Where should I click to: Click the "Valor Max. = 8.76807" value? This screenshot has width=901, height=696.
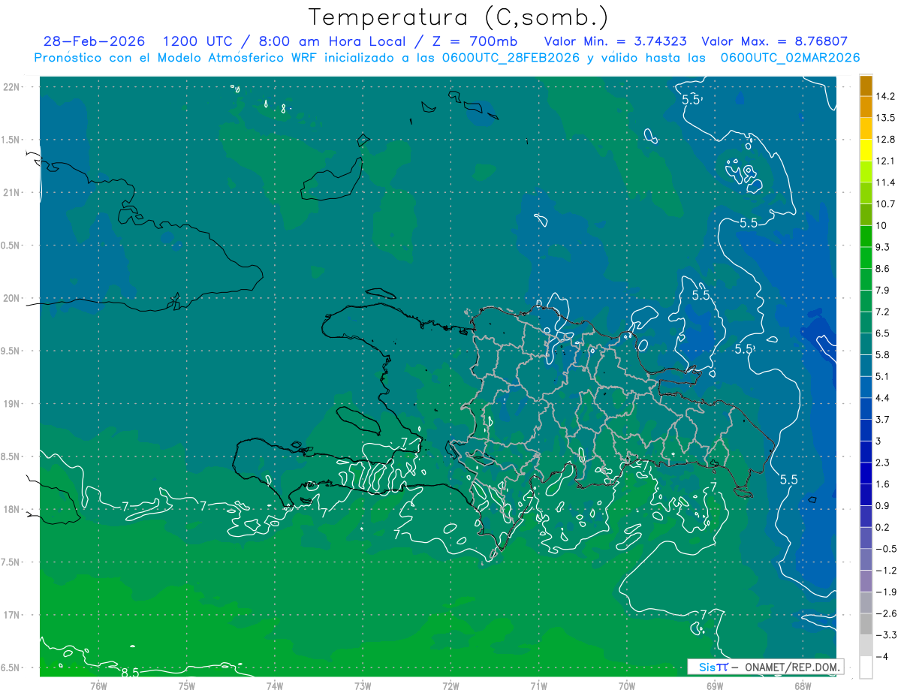pyautogui.click(x=774, y=41)
